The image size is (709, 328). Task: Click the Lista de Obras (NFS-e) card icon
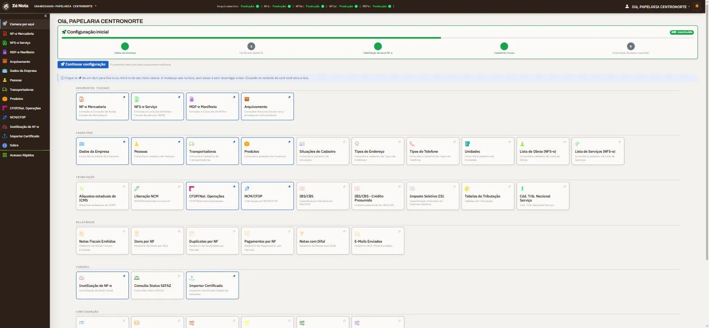point(523,144)
